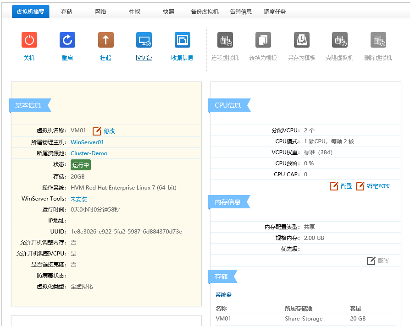Click the 配置 link under CPU信息
The width and height of the screenshot is (410, 326).
tap(346, 186)
